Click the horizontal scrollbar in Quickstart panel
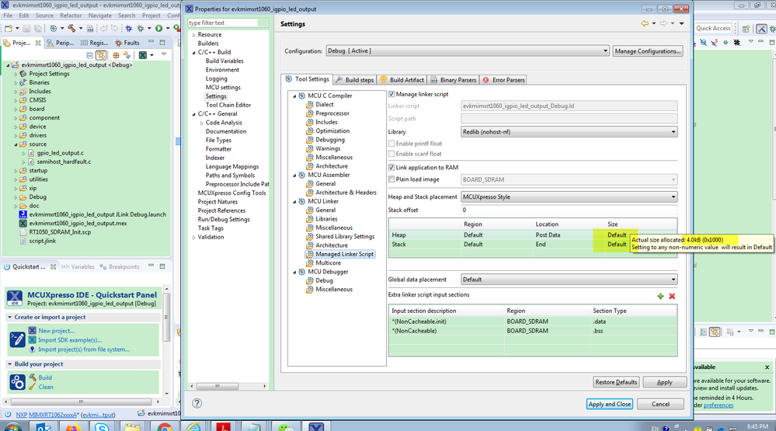Viewport: 776px width, 431px height. click(82, 401)
